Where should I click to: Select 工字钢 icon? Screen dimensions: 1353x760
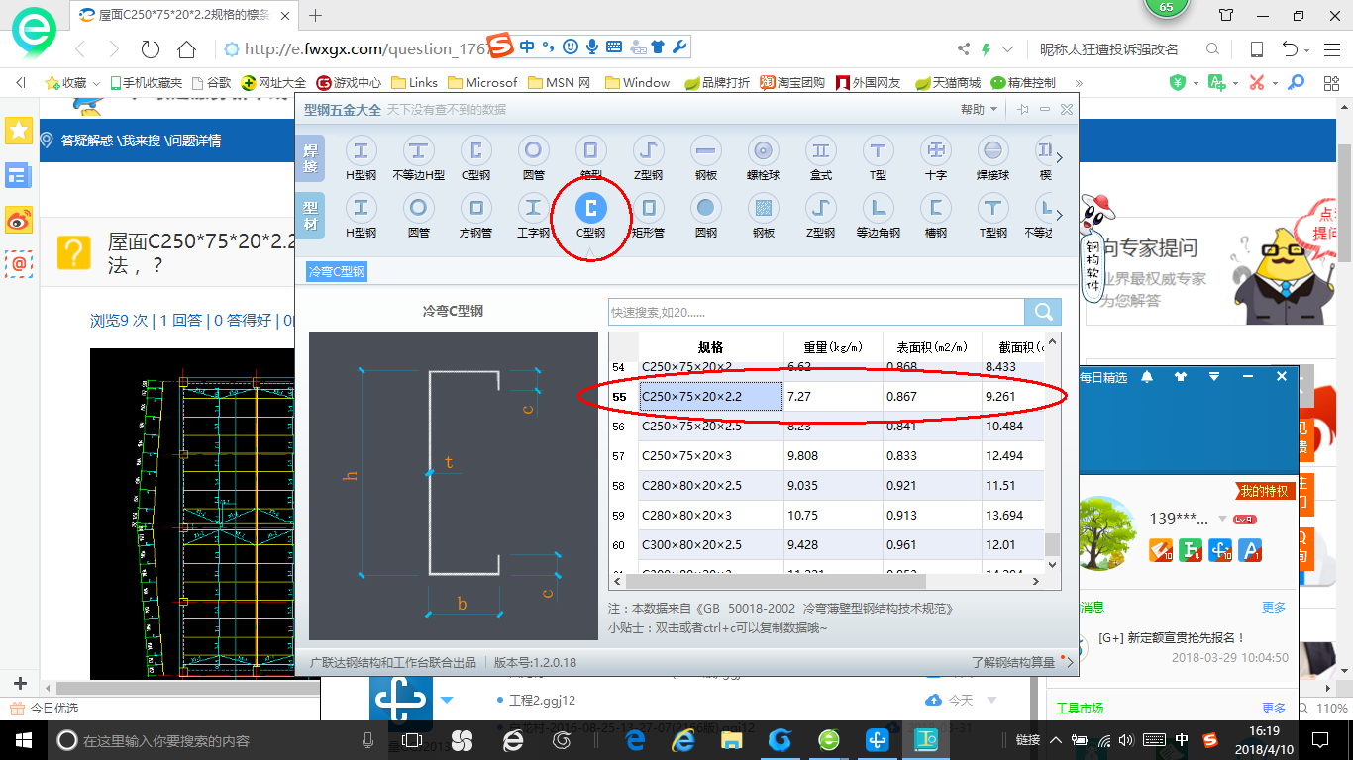click(533, 208)
